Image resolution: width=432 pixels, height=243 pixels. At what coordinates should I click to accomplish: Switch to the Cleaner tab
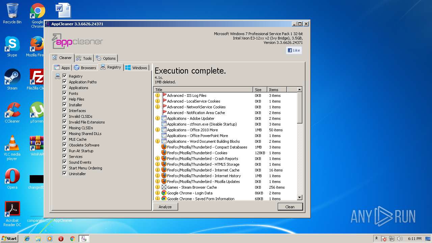tap(62, 58)
